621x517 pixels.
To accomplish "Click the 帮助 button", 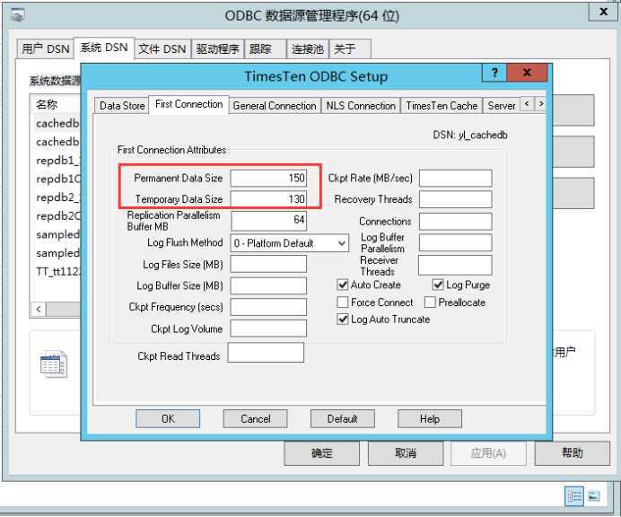I will click(x=572, y=453).
